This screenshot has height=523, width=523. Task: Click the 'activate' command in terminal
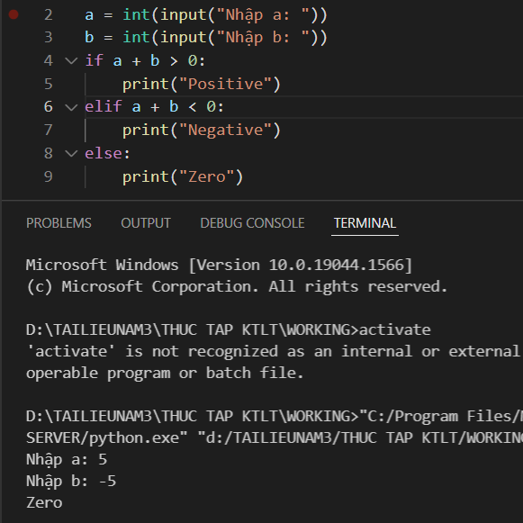click(395, 329)
